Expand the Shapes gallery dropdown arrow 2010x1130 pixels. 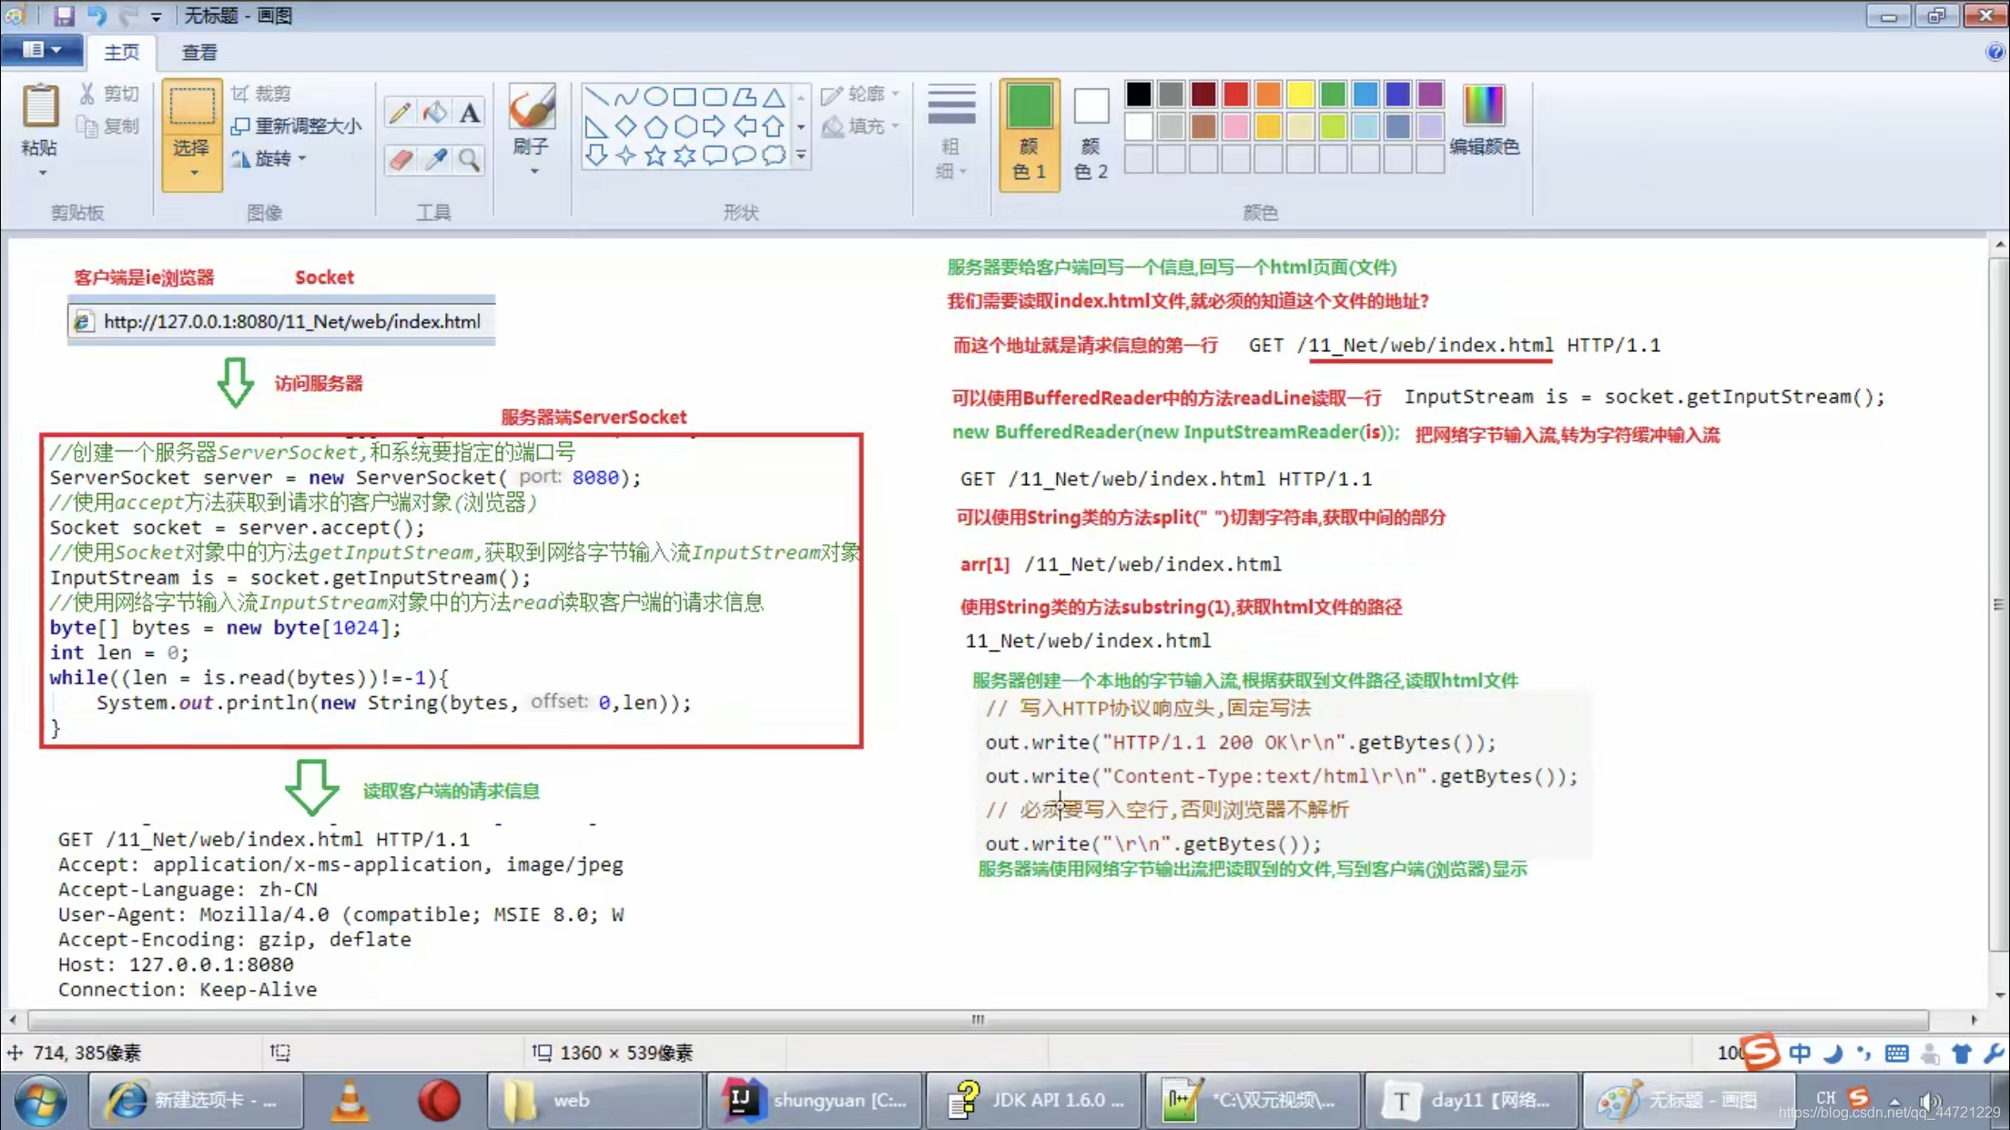(x=799, y=155)
